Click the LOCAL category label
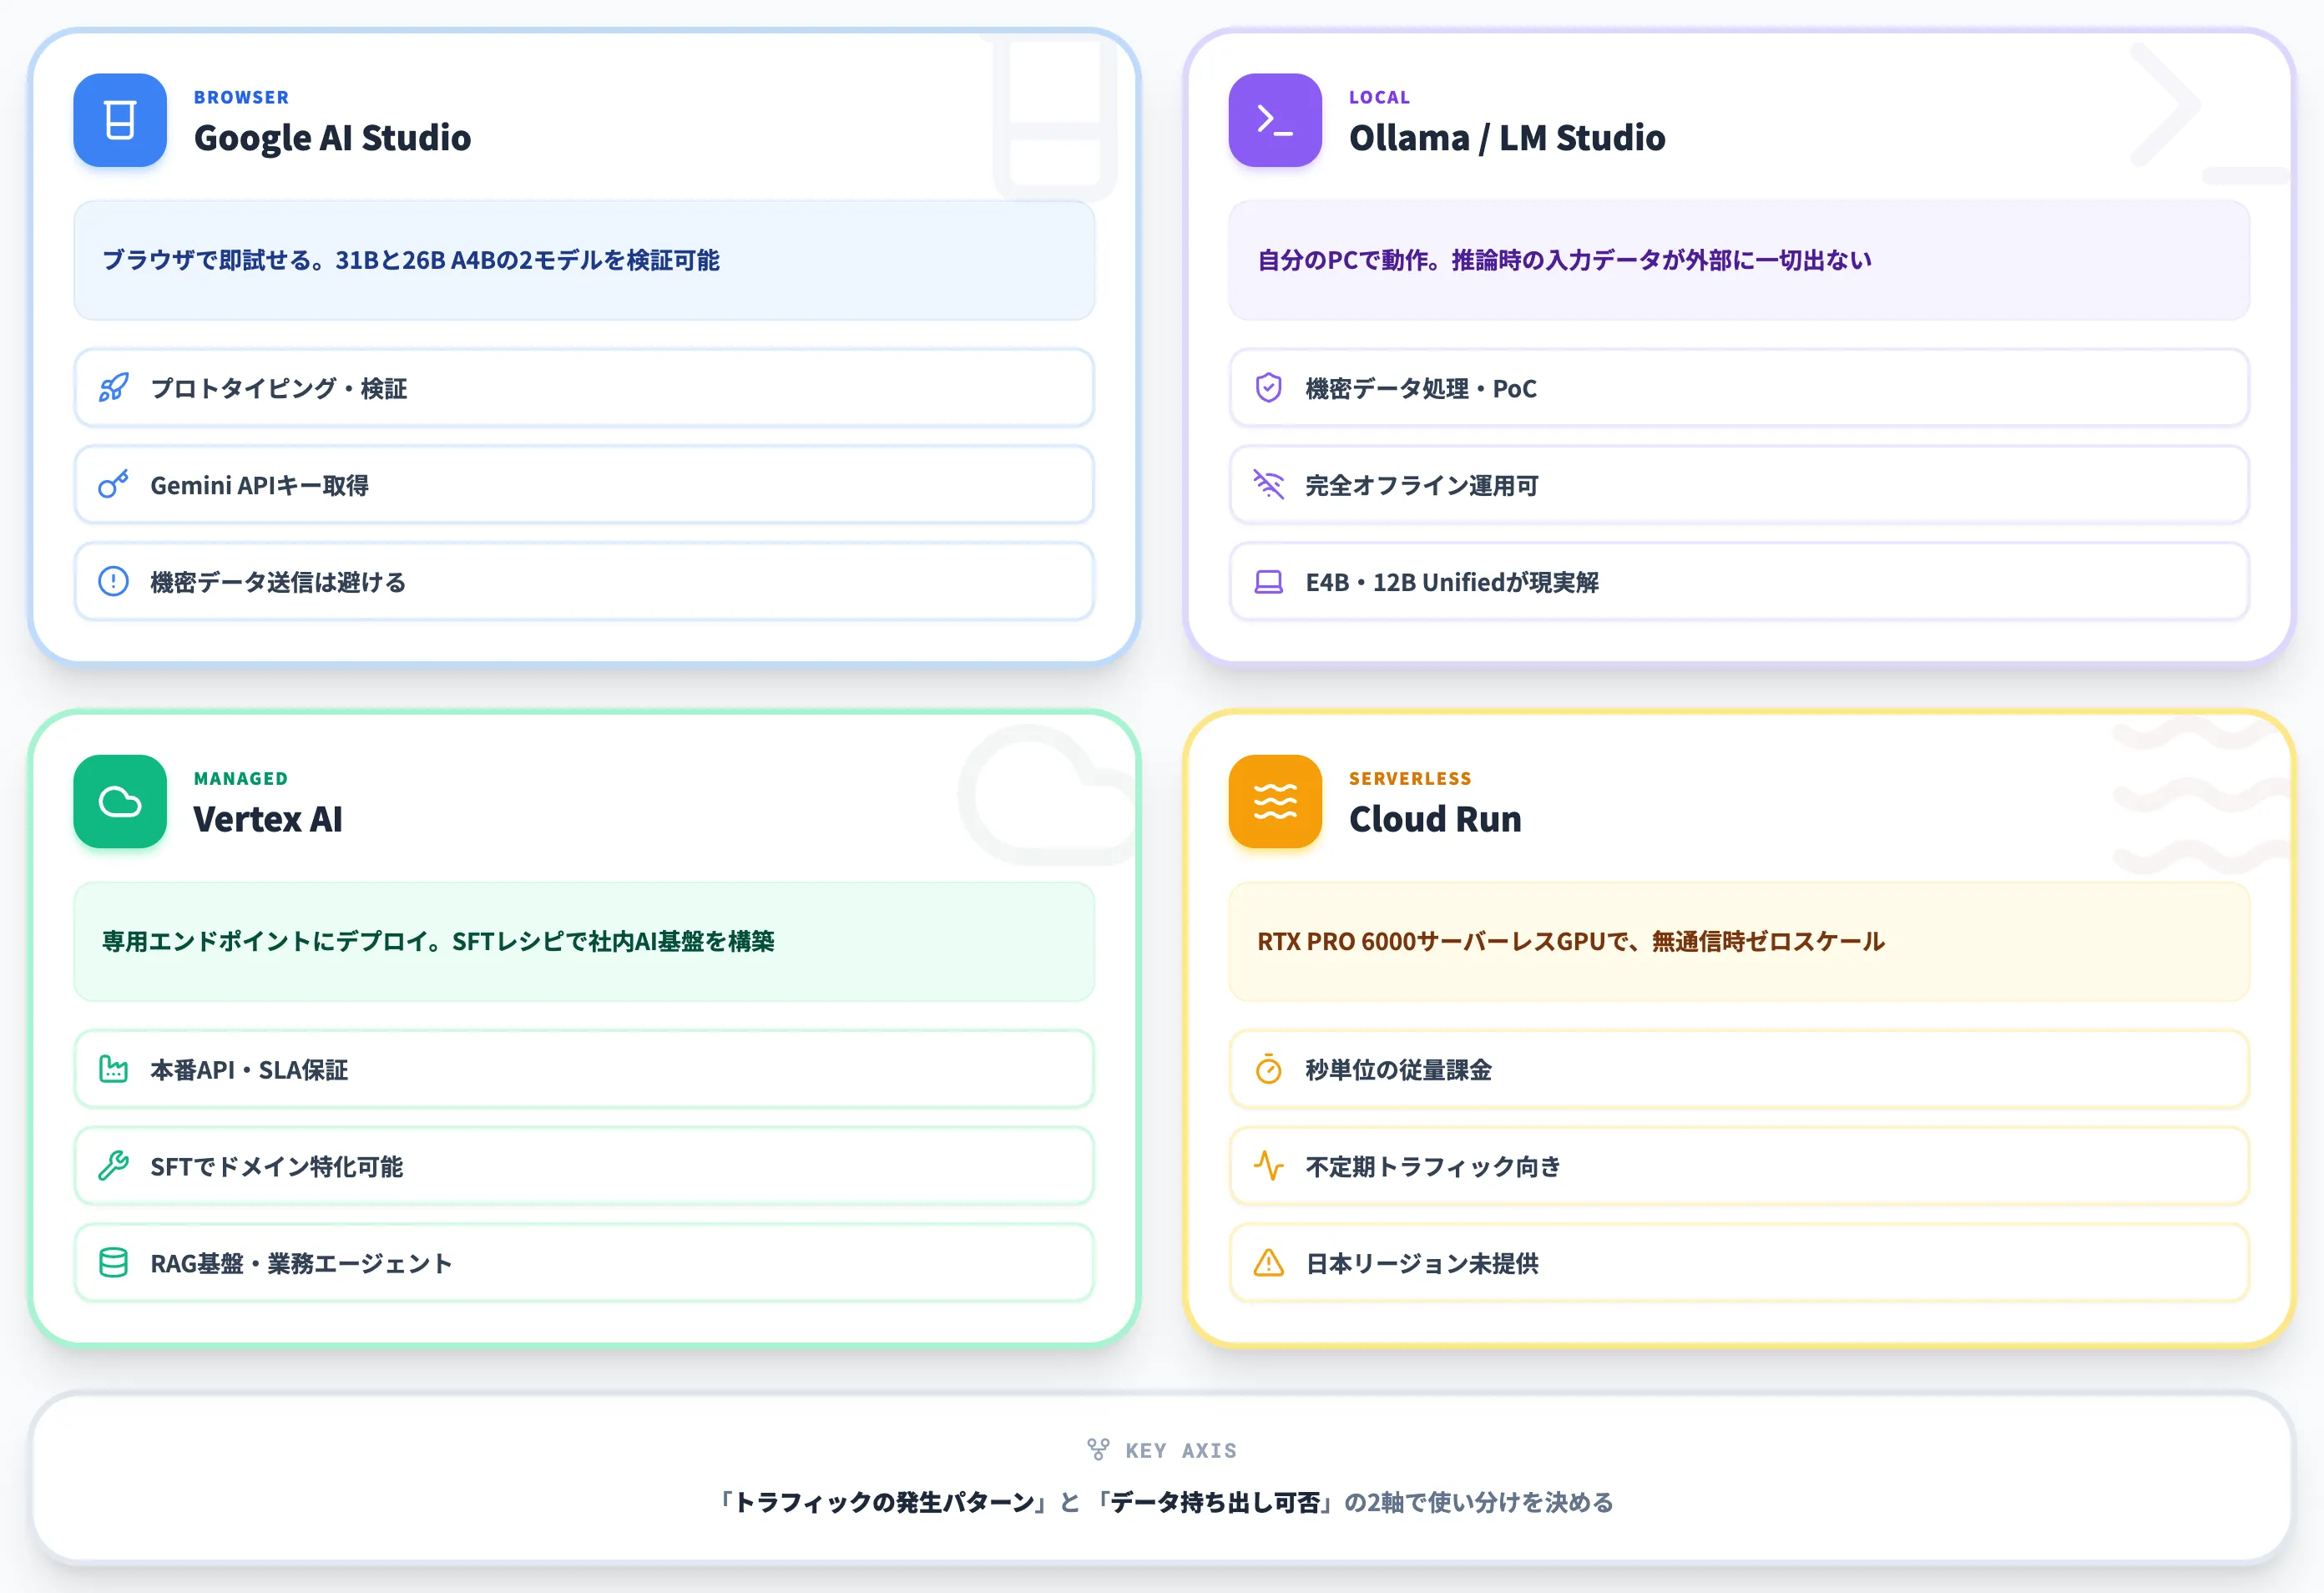 (x=1379, y=97)
